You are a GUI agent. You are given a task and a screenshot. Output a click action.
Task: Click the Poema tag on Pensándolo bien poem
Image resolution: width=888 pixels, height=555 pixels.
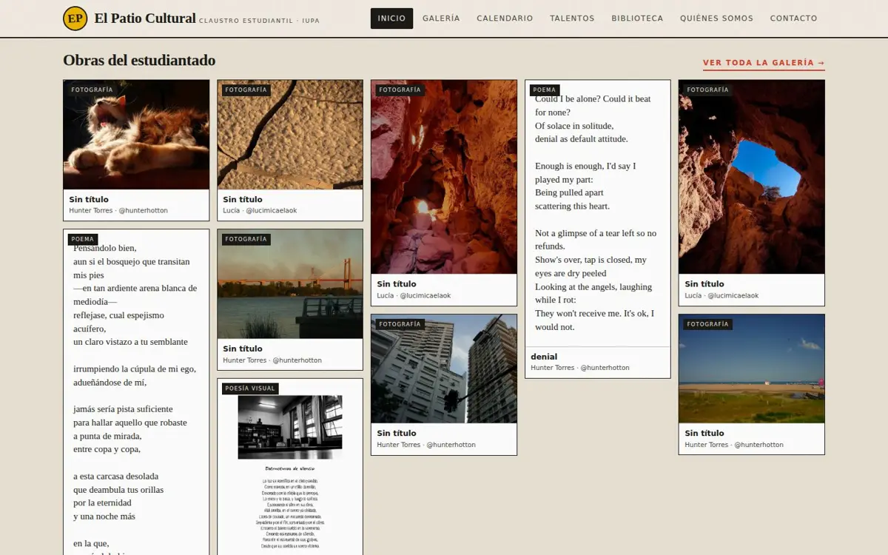[83, 240]
